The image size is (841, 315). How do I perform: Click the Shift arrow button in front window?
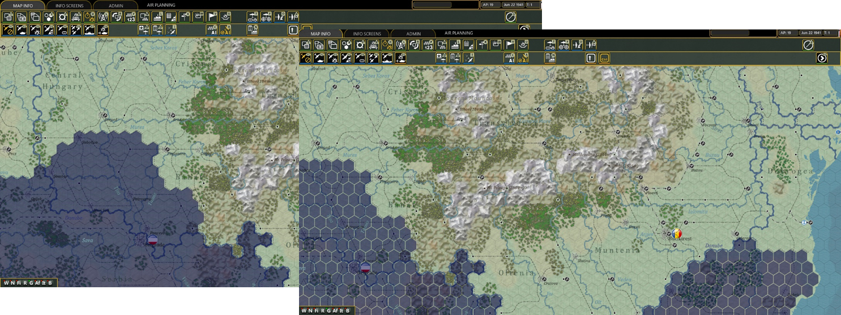[x=590, y=58]
